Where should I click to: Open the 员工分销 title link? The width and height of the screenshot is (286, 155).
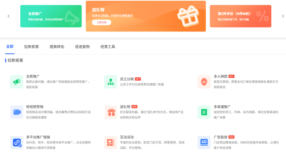click(x=127, y=79)
